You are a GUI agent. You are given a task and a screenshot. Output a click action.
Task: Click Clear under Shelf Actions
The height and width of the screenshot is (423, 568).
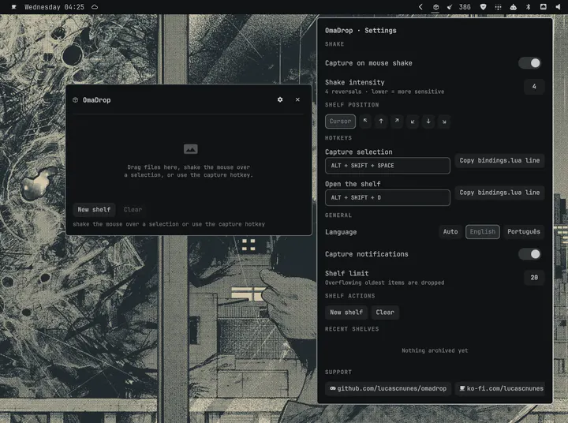385,313
